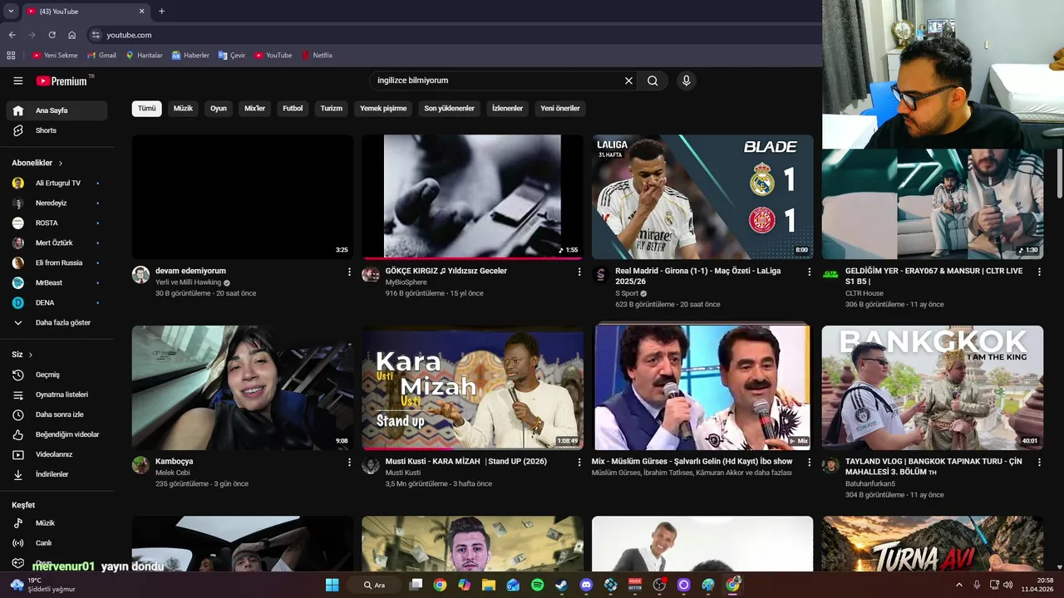Select the Futbol filter chip
Viewport: 1064px width, 598px height.
pos(293,108)
